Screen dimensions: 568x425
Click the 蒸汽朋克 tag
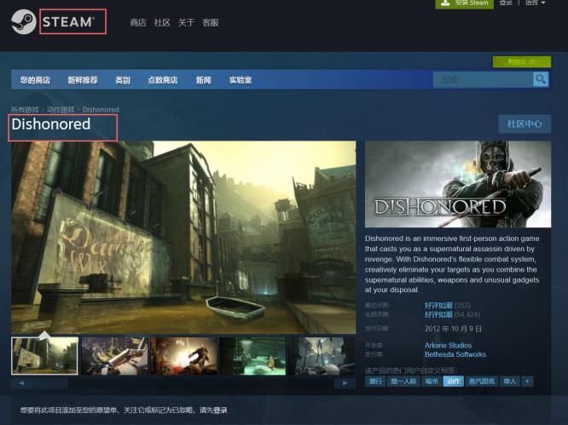click(481, 382)
